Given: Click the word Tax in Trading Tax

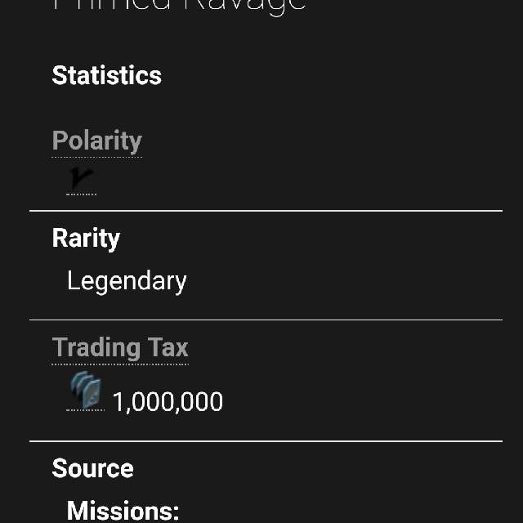Looking at the screenshot, I should point(168,347).
